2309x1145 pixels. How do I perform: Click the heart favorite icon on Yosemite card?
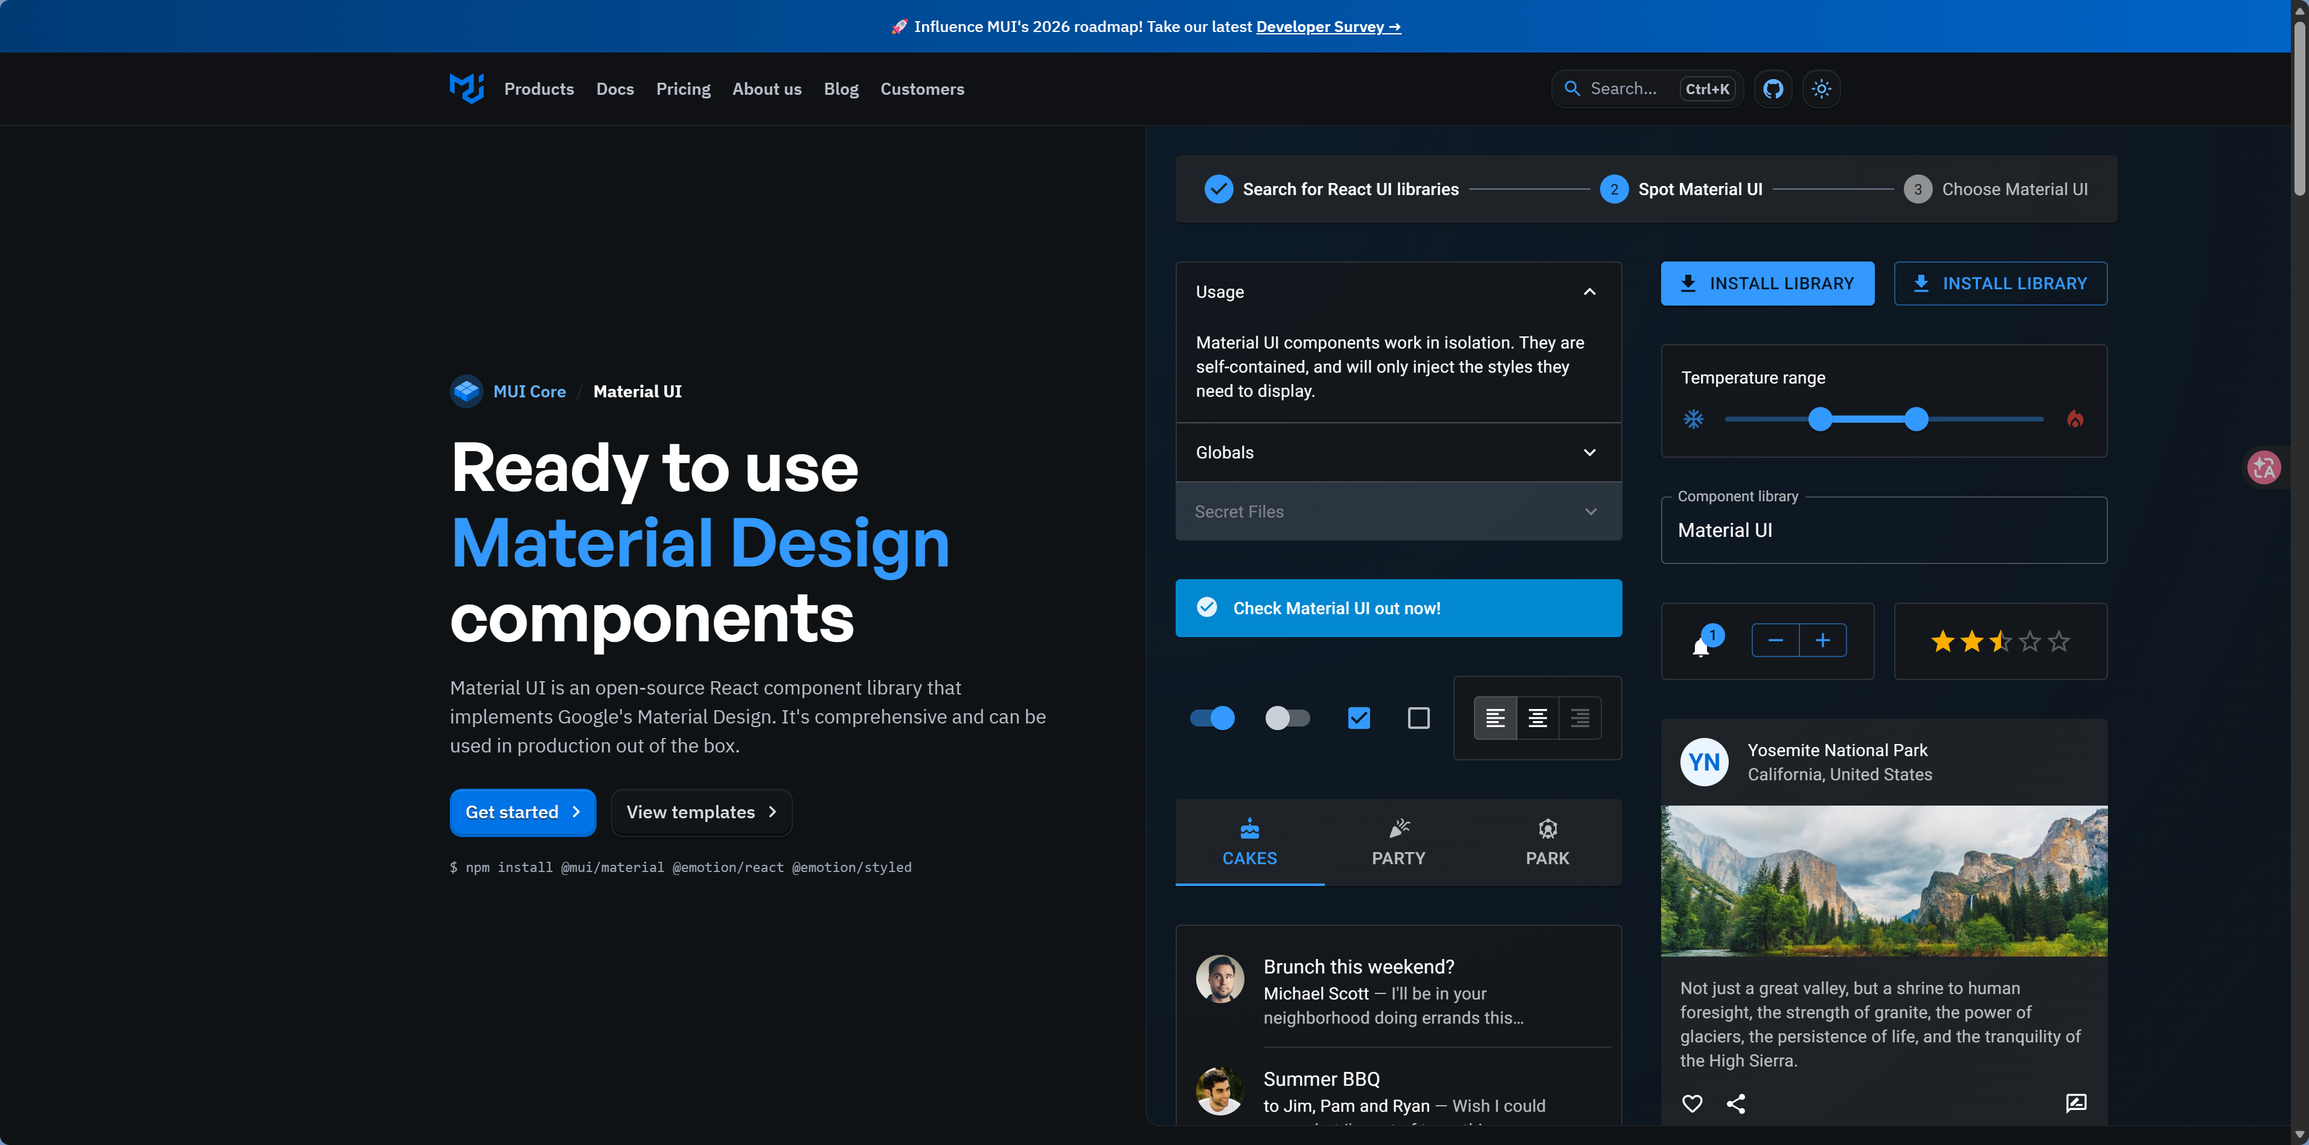(x=1691, y=1103)
